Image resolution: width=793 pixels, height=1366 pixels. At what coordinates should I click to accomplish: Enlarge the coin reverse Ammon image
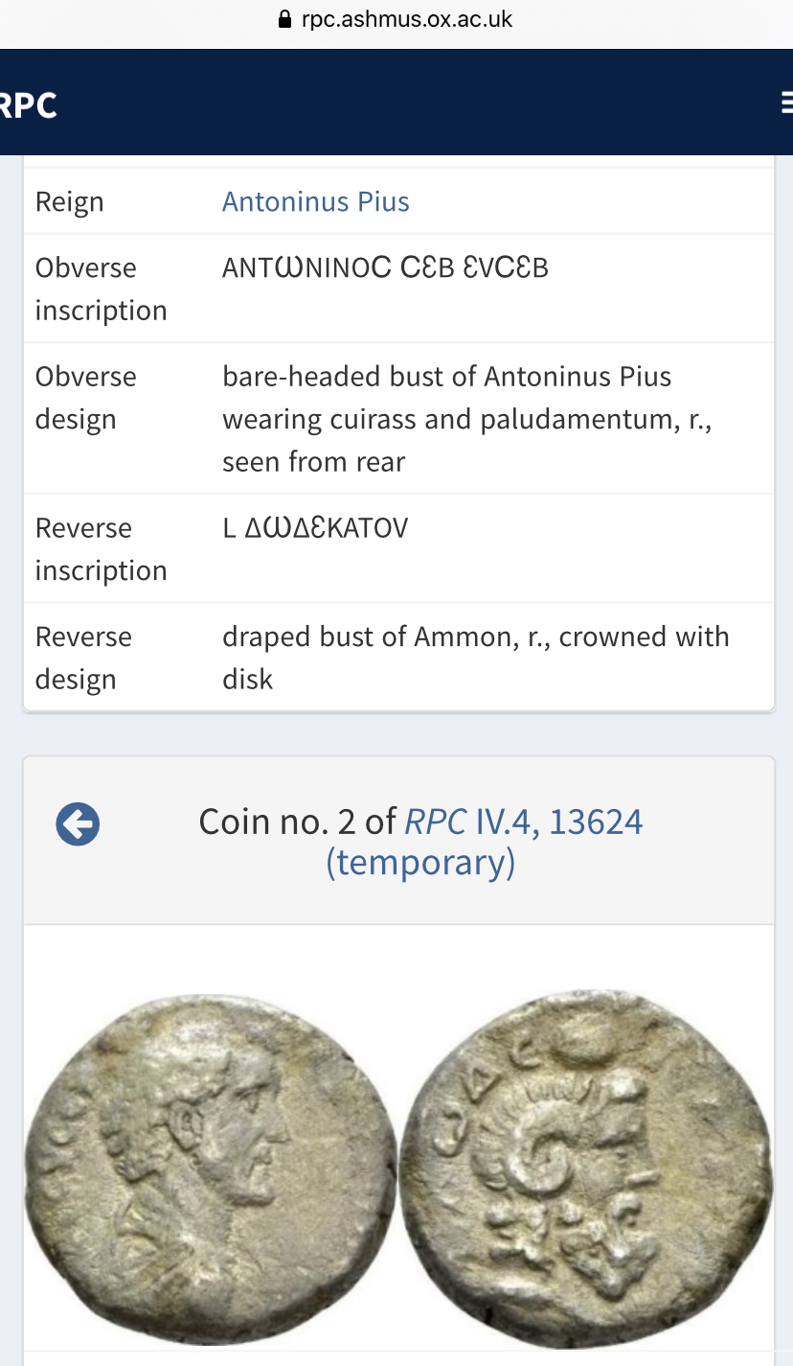coord(585,1163)
